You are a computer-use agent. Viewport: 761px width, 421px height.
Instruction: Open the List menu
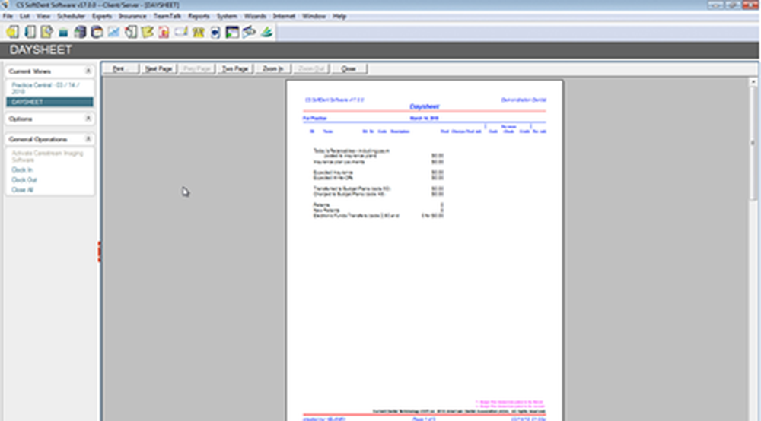click(25, 16)
